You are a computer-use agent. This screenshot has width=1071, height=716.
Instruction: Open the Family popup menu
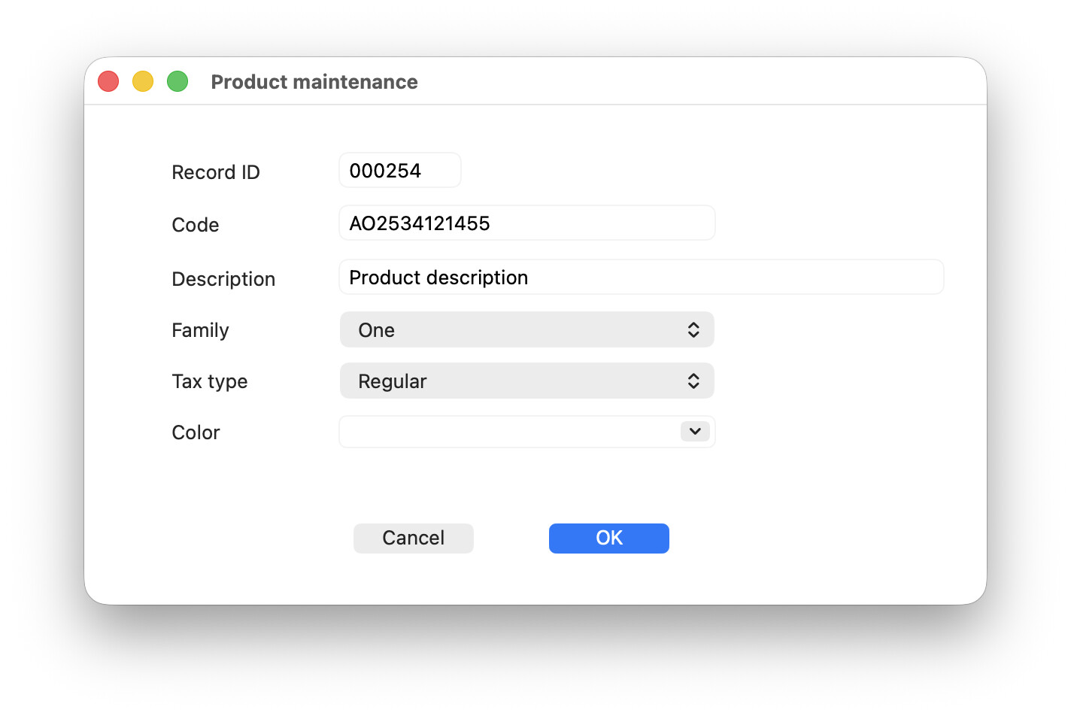526,330
